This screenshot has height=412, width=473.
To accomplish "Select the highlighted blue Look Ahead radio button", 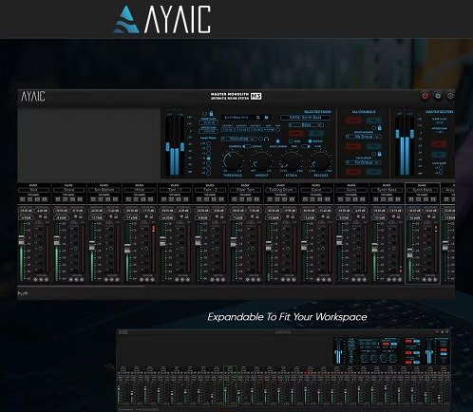I will pos(208,159).
